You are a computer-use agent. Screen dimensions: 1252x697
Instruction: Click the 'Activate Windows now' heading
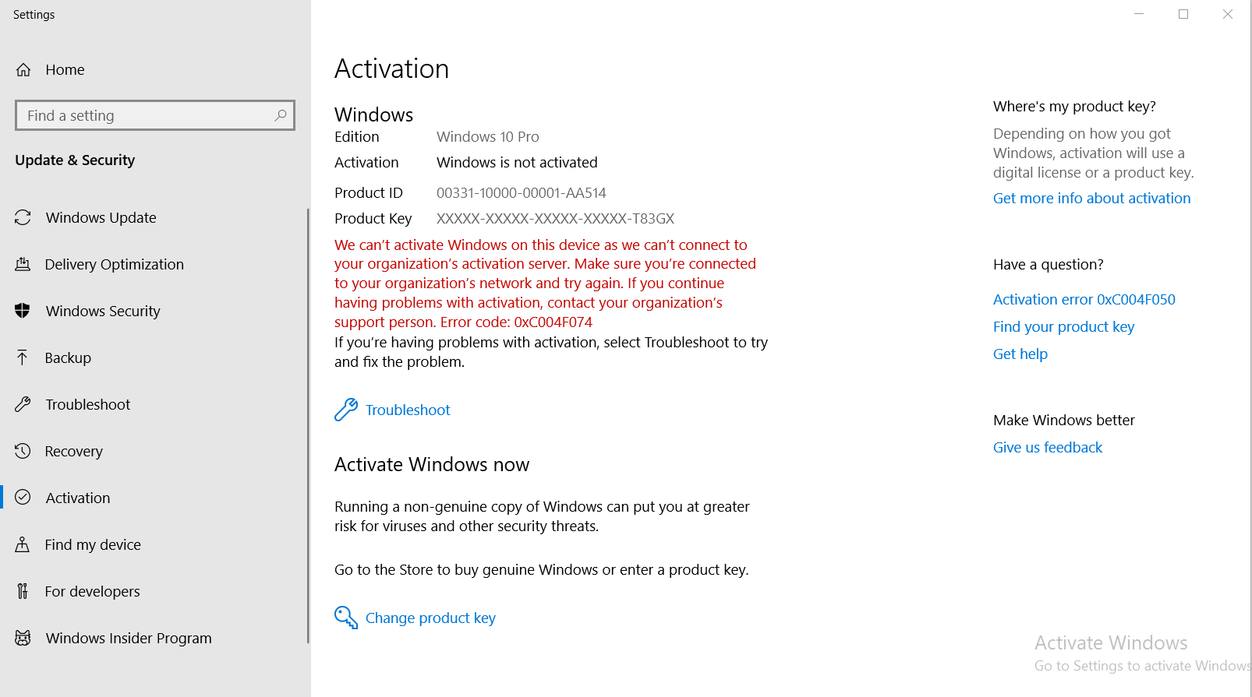coord(432,464)
